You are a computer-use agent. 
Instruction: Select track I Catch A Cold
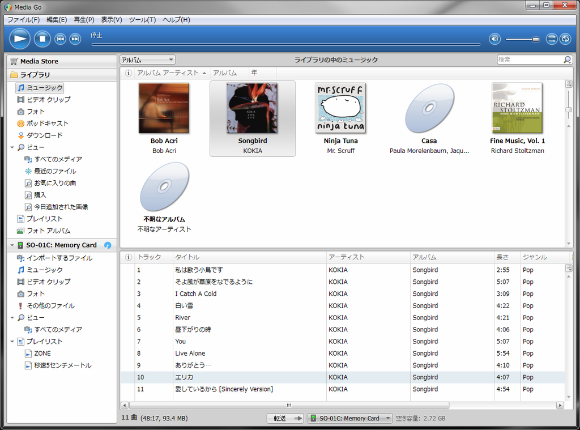(x=343, y=294)
